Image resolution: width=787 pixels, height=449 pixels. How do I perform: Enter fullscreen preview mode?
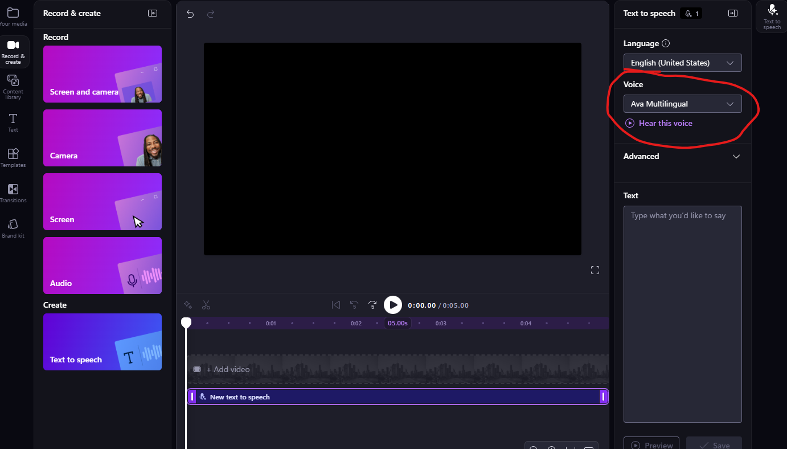click(x=595, y=270)
